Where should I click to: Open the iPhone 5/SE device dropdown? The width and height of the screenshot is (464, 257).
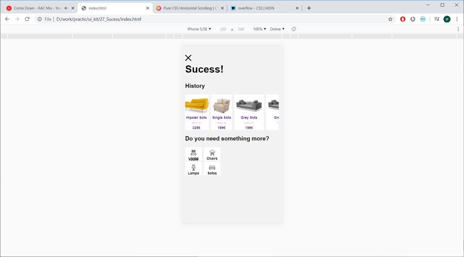(199, 29)
